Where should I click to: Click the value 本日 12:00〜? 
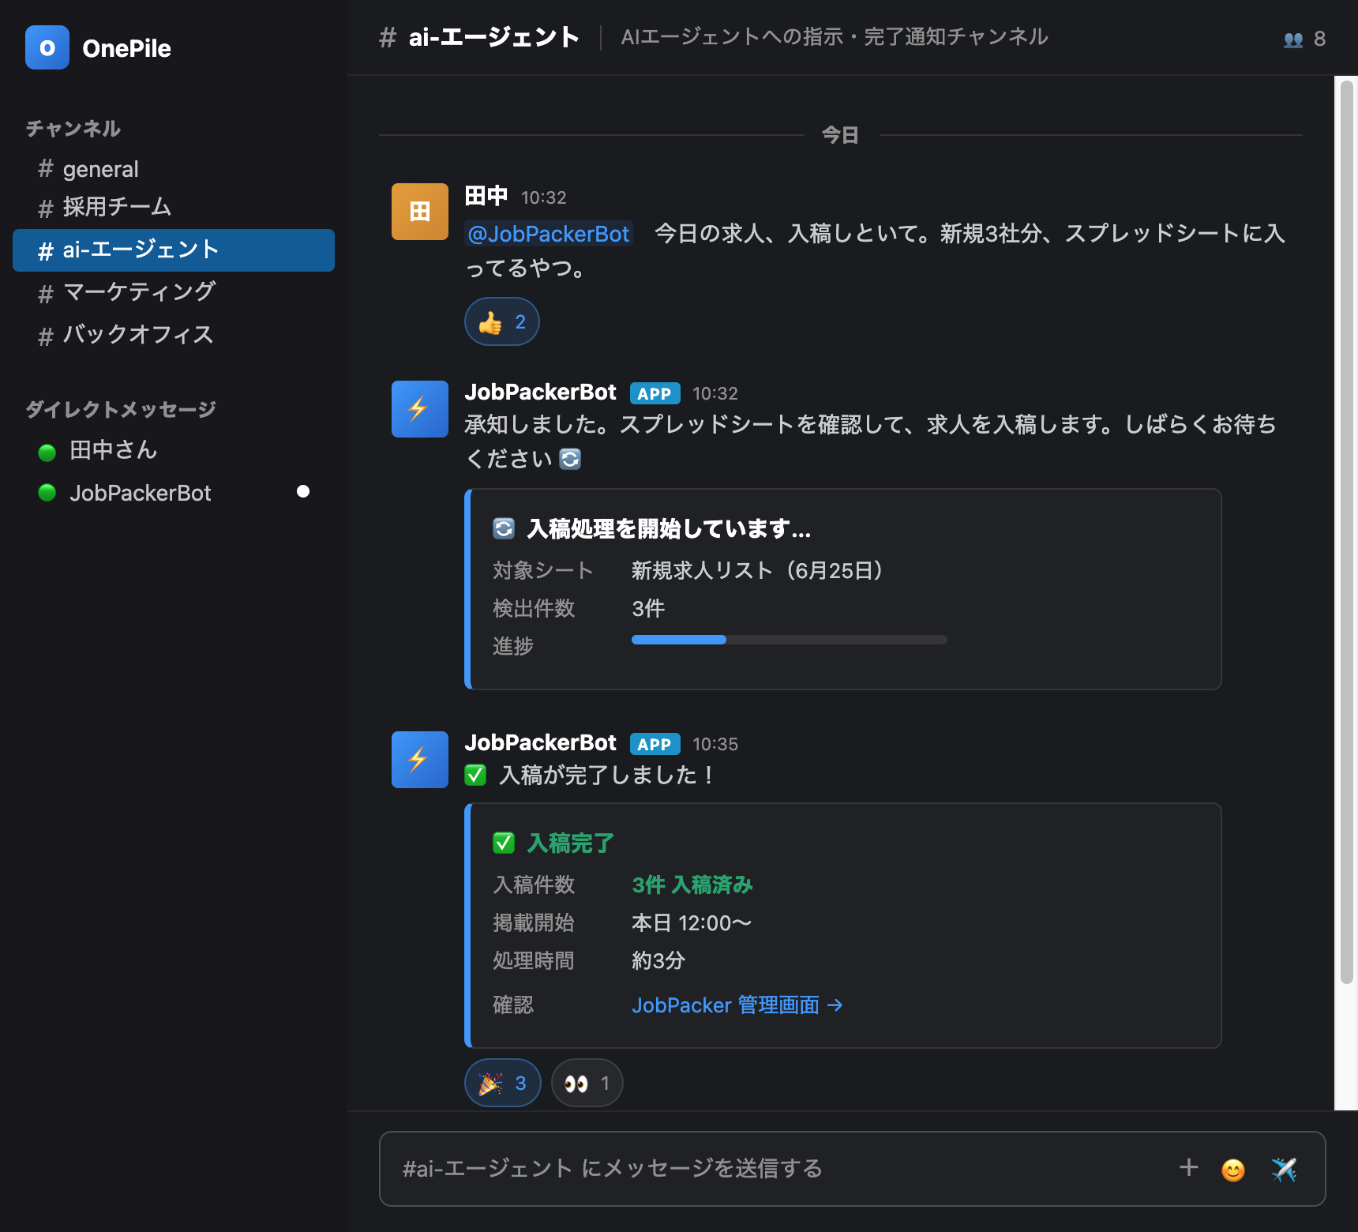click(692, 922)
